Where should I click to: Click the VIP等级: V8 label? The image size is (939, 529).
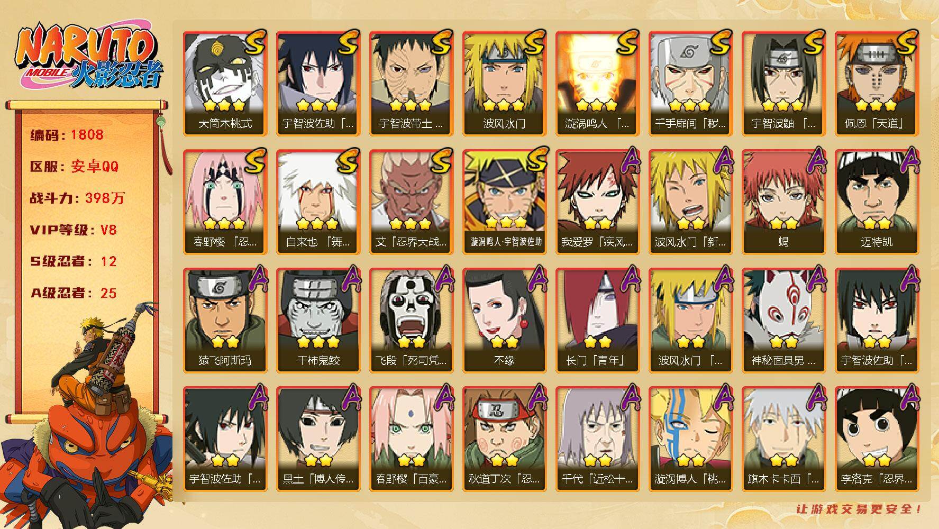(x=73, y=230)
